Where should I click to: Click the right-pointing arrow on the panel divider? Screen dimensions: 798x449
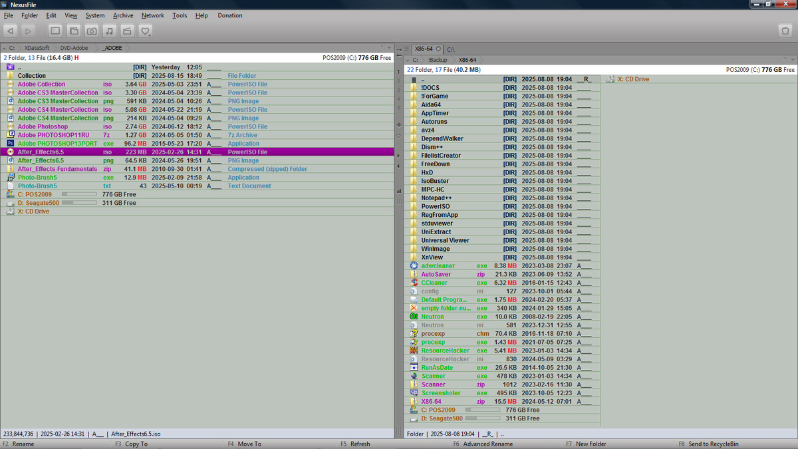[398, 156]
